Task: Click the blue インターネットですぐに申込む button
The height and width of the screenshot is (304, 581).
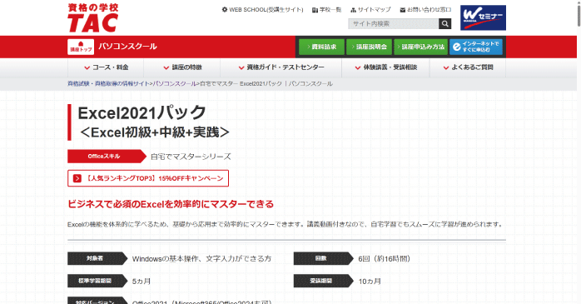Action: tap(476, 47)
